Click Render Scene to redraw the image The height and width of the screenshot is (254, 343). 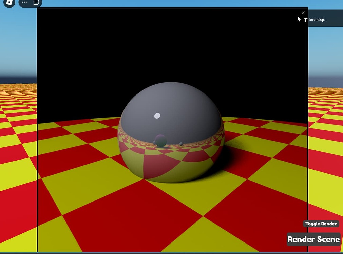click(x=313, y=239)
